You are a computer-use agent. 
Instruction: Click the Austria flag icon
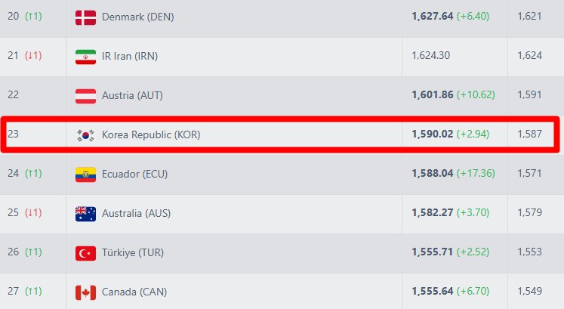tap(85, 96)
